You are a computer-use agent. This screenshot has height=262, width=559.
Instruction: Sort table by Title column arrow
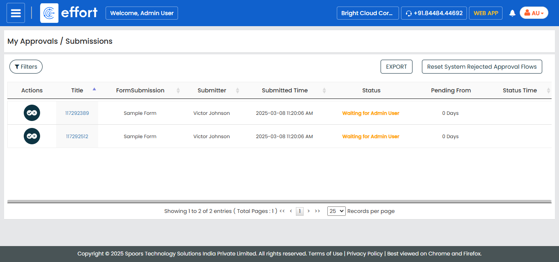click(x=95, y=89)
